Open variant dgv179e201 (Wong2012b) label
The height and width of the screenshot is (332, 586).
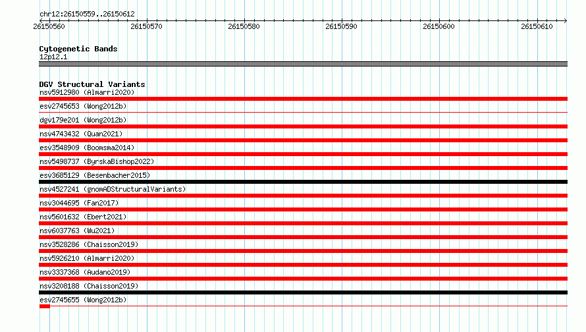click(83, 120)
